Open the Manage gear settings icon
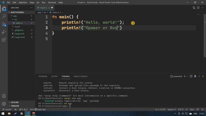The height and width of the screenshot is (116, 206). click(4, 104)
